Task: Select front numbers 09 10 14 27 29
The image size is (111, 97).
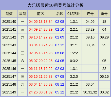Action: pos(41,37)
